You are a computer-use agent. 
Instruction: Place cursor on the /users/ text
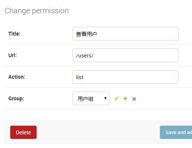[x=85, y=56]
